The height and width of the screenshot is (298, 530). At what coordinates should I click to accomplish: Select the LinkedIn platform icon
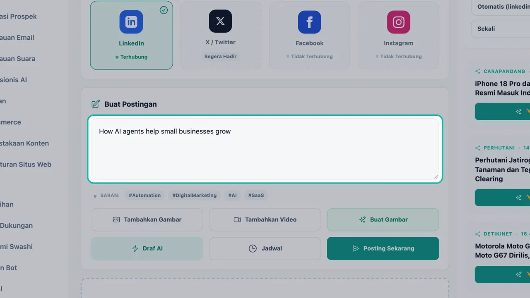coord(131,22)
